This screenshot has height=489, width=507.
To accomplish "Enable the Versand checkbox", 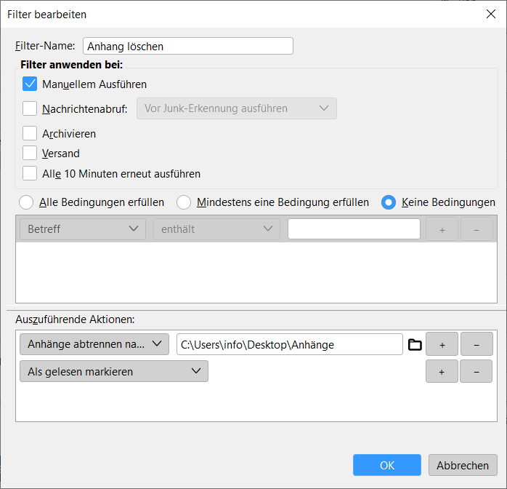I will (30, 154).
